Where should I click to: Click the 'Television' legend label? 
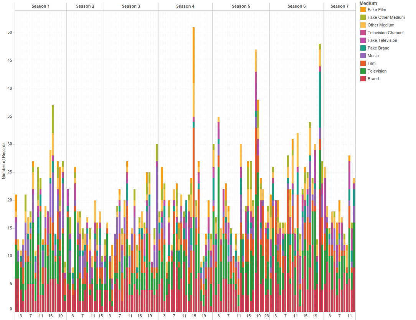click(x=377, y=71)
